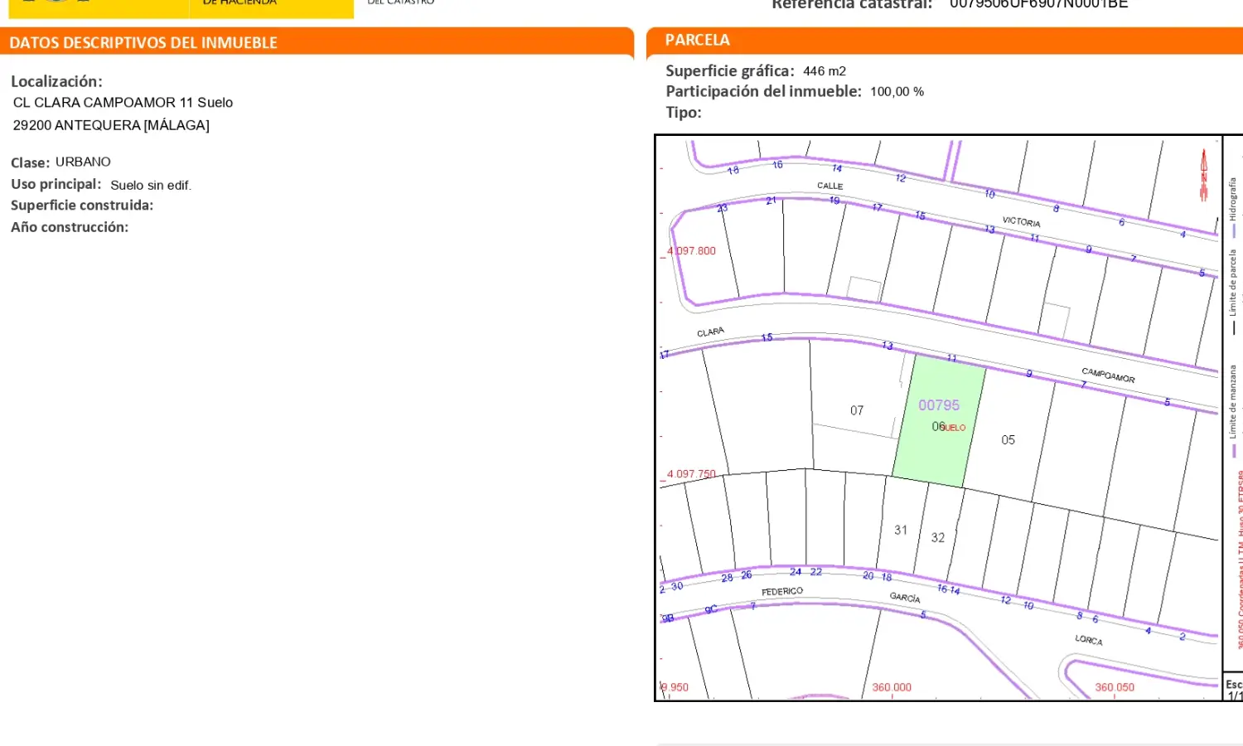Image resolution: width=1243 pixels, height=746 pixels.
Task: Click the "FEDERICO" street label on the map
Action: (x=782, y=592)
